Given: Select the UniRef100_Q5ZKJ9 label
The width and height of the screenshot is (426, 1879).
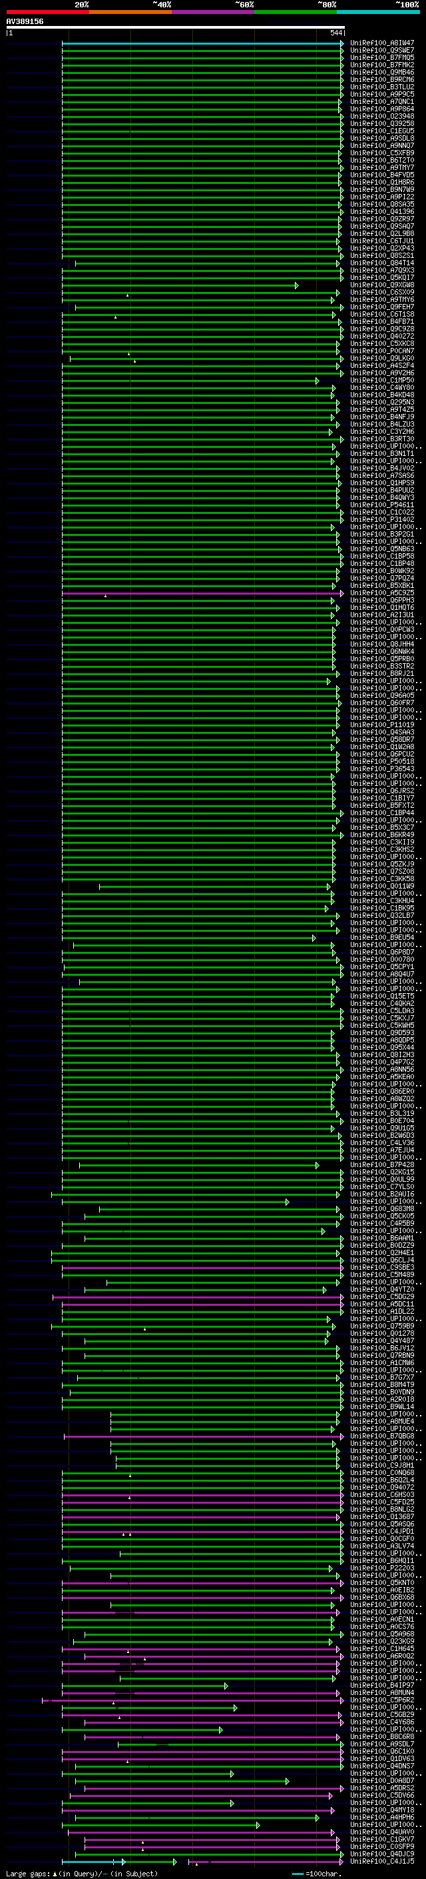Looking at the screenshot, I should (x=382, y=865).
